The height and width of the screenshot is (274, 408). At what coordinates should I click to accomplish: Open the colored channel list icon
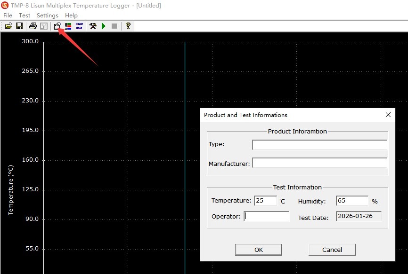[x=68, y=26]
